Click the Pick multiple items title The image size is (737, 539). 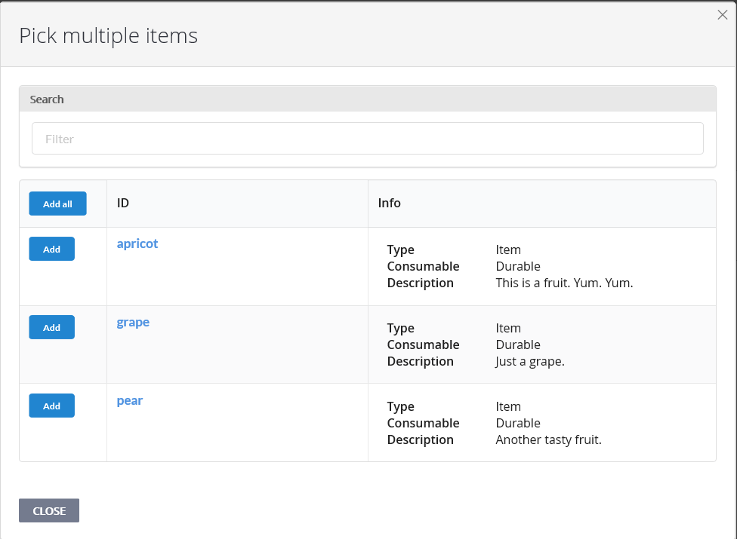[x=108, y=35]
